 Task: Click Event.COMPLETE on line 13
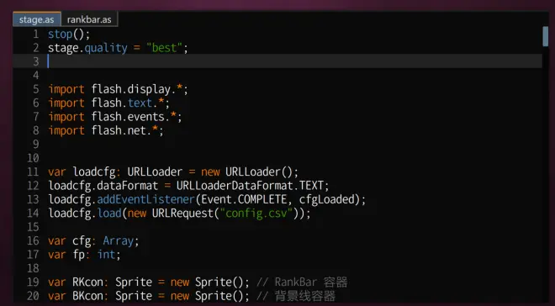tap(244, 199)
